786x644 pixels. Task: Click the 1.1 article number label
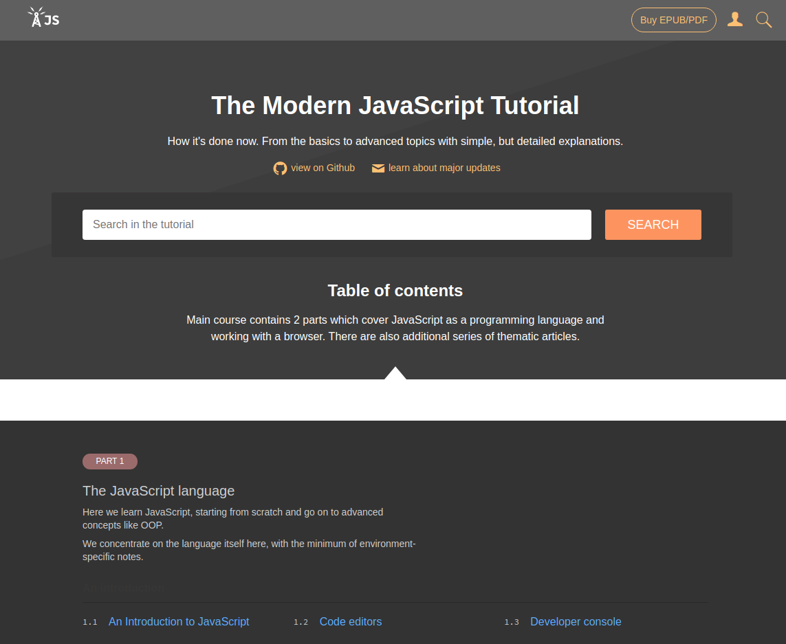(90, 622)
